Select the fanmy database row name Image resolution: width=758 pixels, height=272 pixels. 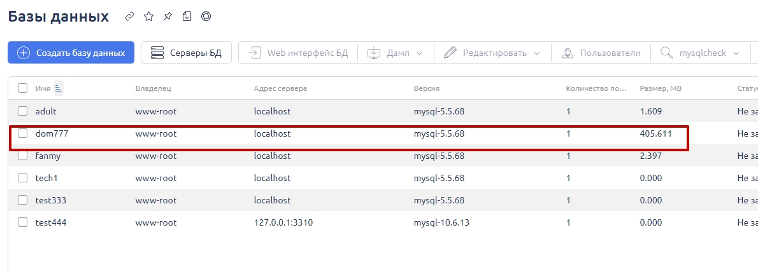pyautogui.click(x=48, y=156)
